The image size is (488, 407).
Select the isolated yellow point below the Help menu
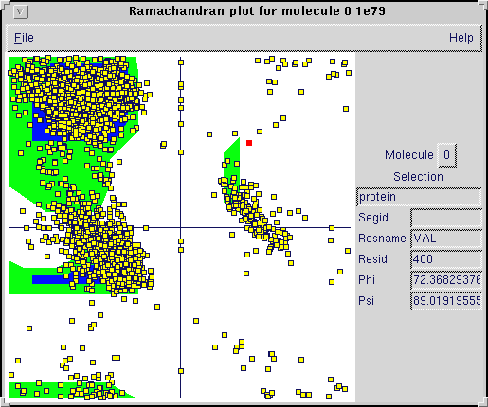pyautogui.click(x=346, y=109)
